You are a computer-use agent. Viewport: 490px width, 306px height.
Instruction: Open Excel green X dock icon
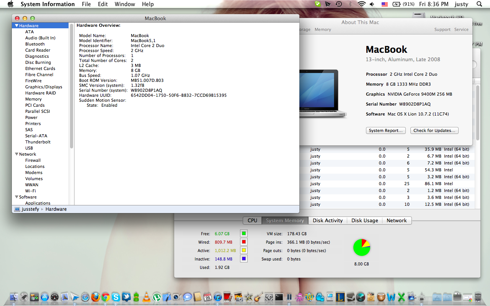[401, 297]
